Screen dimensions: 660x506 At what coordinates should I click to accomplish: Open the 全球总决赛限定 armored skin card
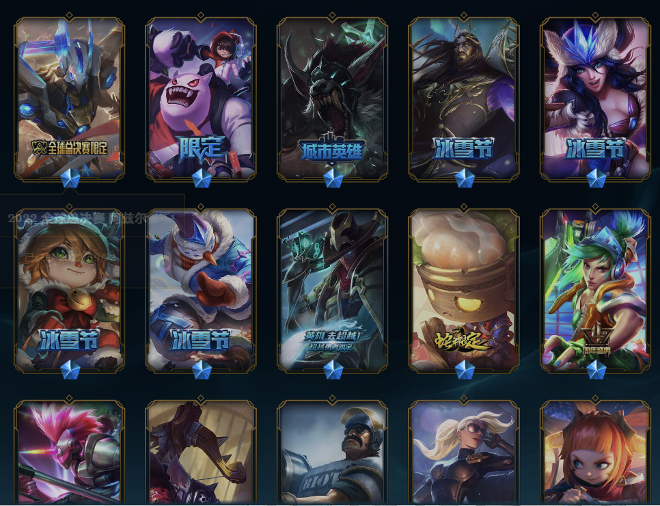point(69,99)
